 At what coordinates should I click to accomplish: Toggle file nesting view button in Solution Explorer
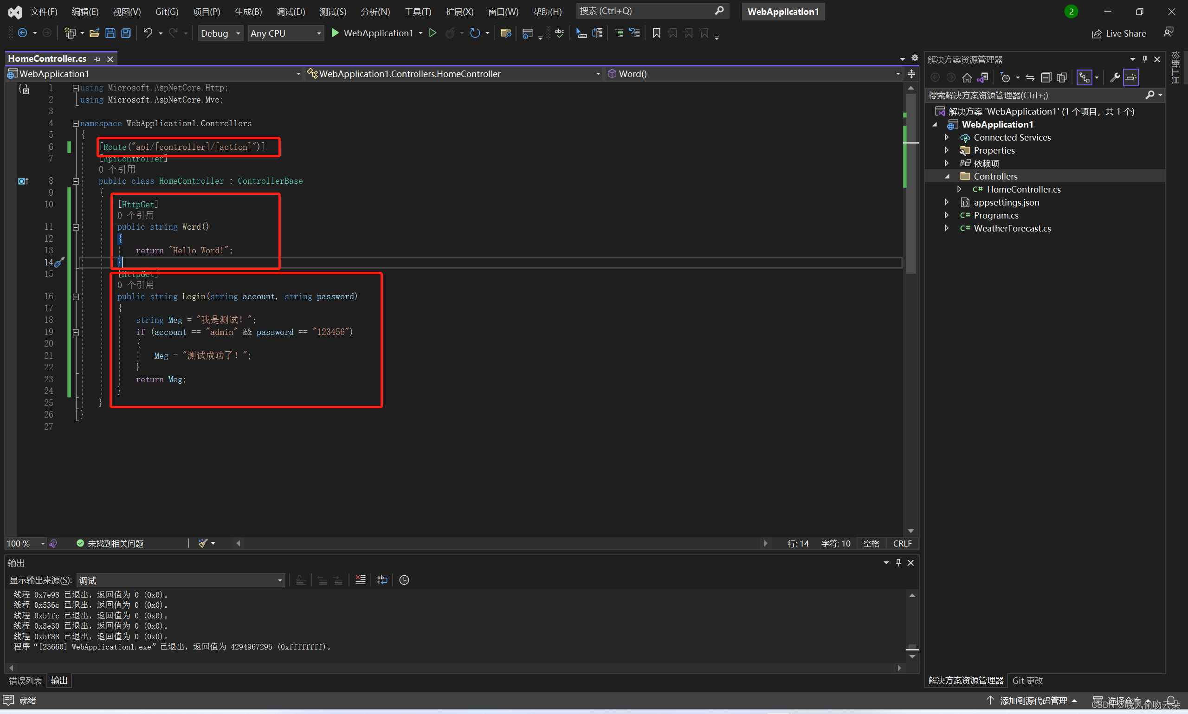coord(1084,77)
